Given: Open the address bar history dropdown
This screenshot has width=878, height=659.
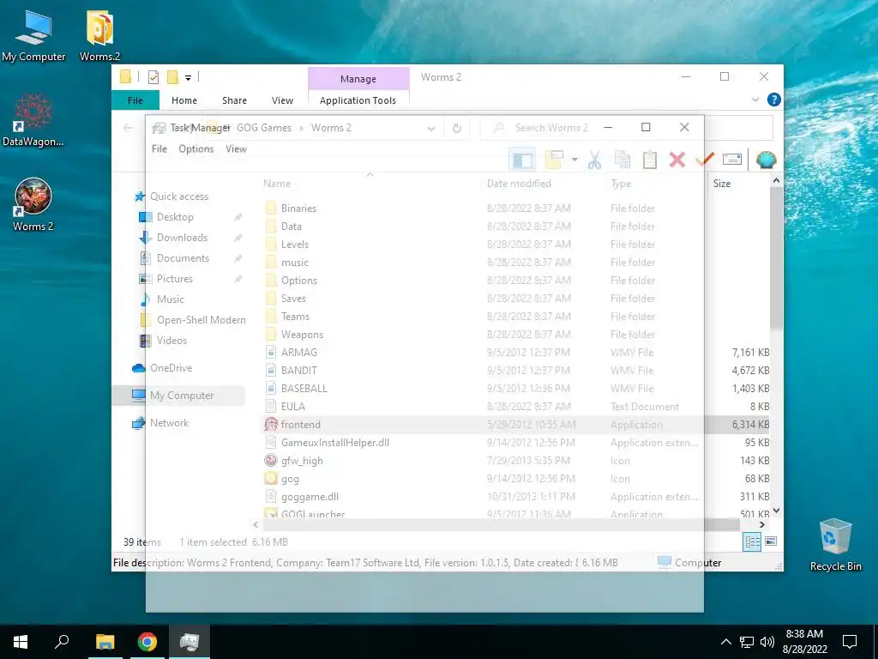Looking at the screenshot, I should [x=431, y=129].
